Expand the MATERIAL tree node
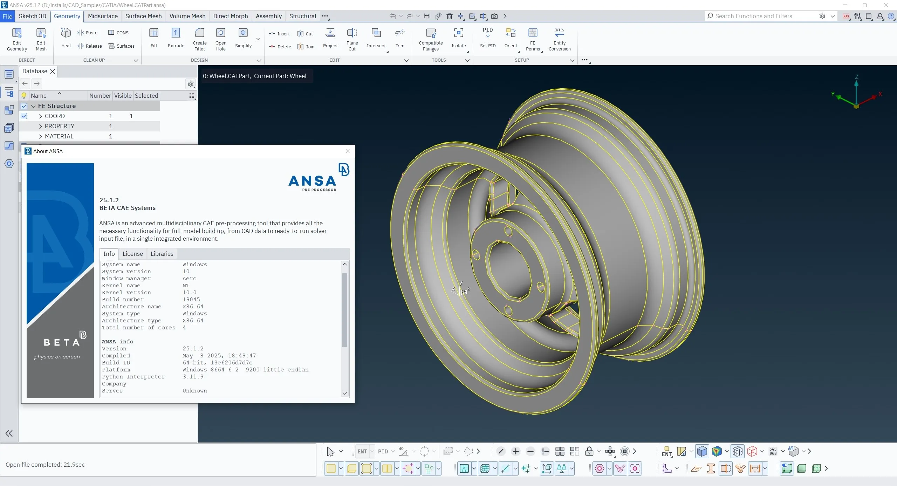The width and height of the screenshot is (897, 486). click(x=41, y=136)
